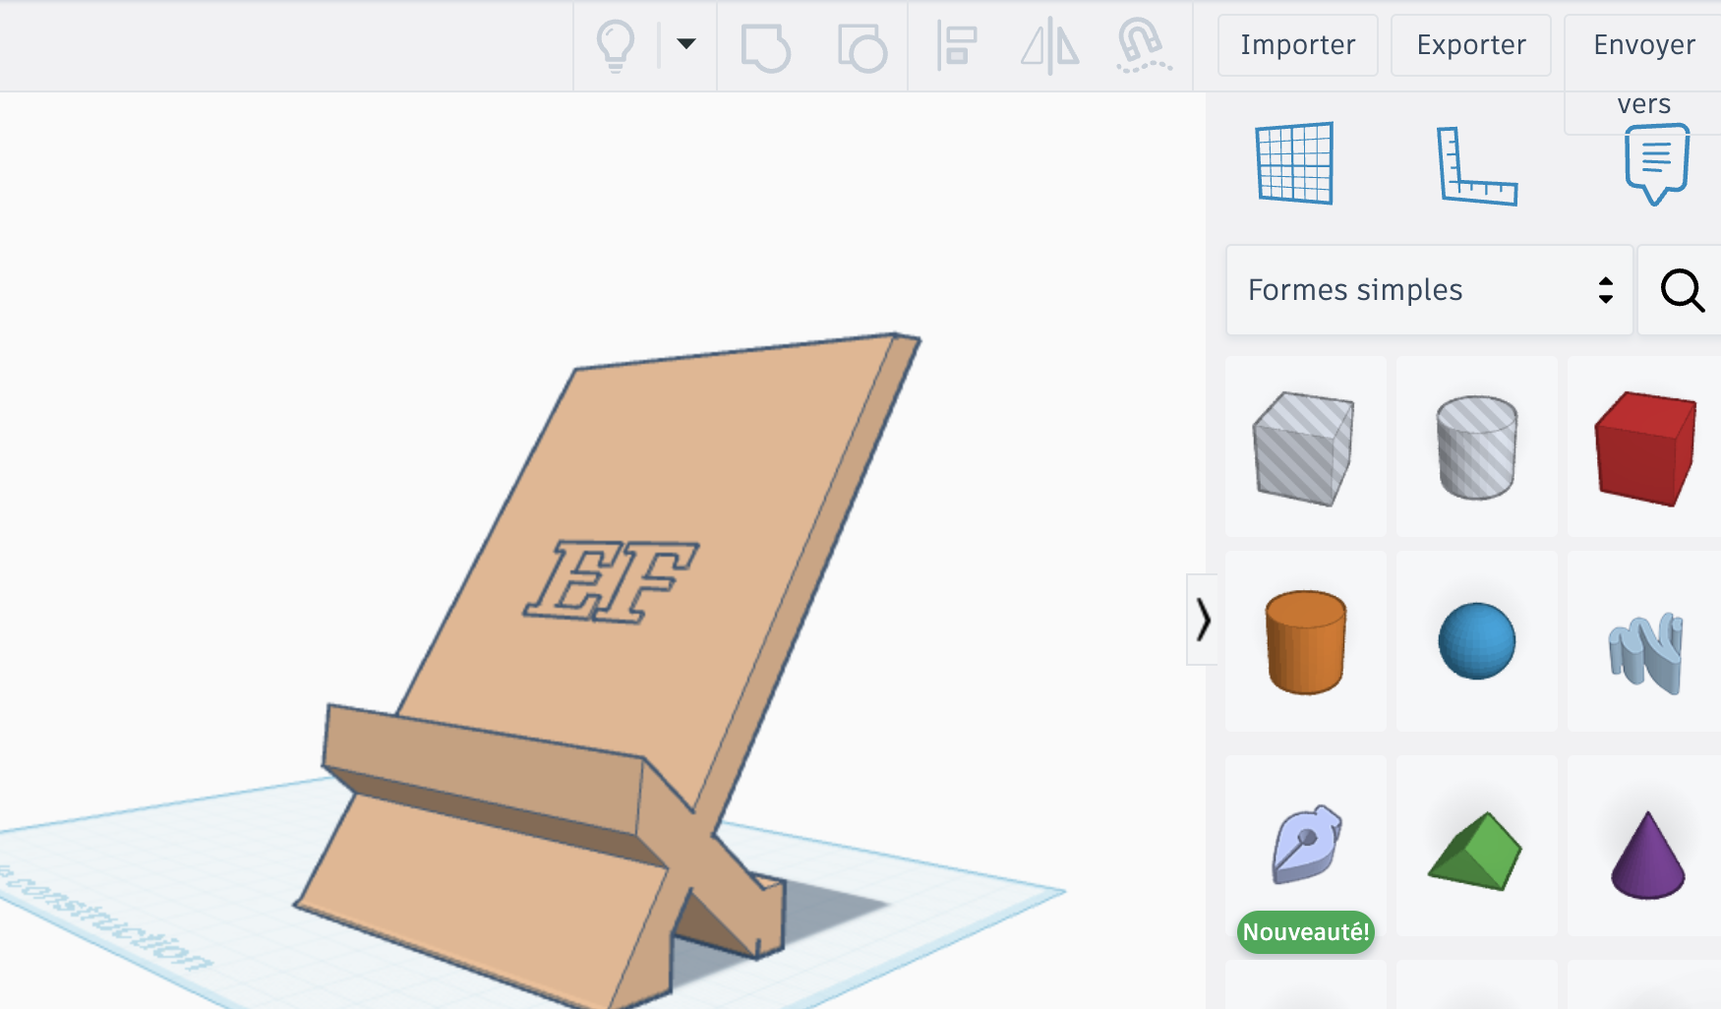Click the Group shapes icon

[765, 47]
